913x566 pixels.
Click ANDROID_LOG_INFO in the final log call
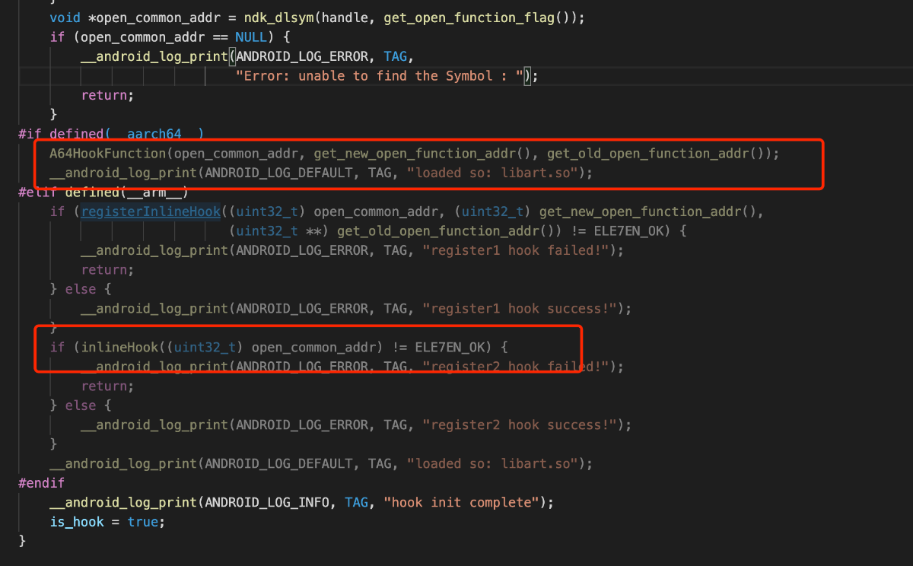click(267, 502)
